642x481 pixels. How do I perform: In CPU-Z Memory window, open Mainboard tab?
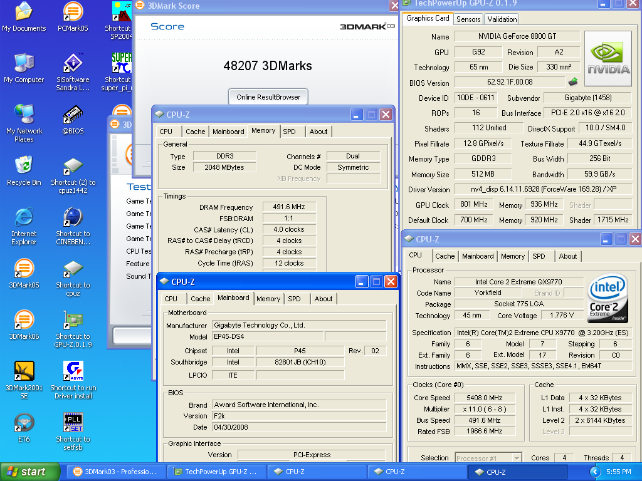(228, 132)
